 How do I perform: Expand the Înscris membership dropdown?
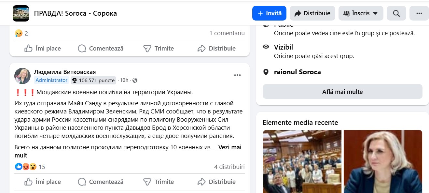[x=360, y=13]
